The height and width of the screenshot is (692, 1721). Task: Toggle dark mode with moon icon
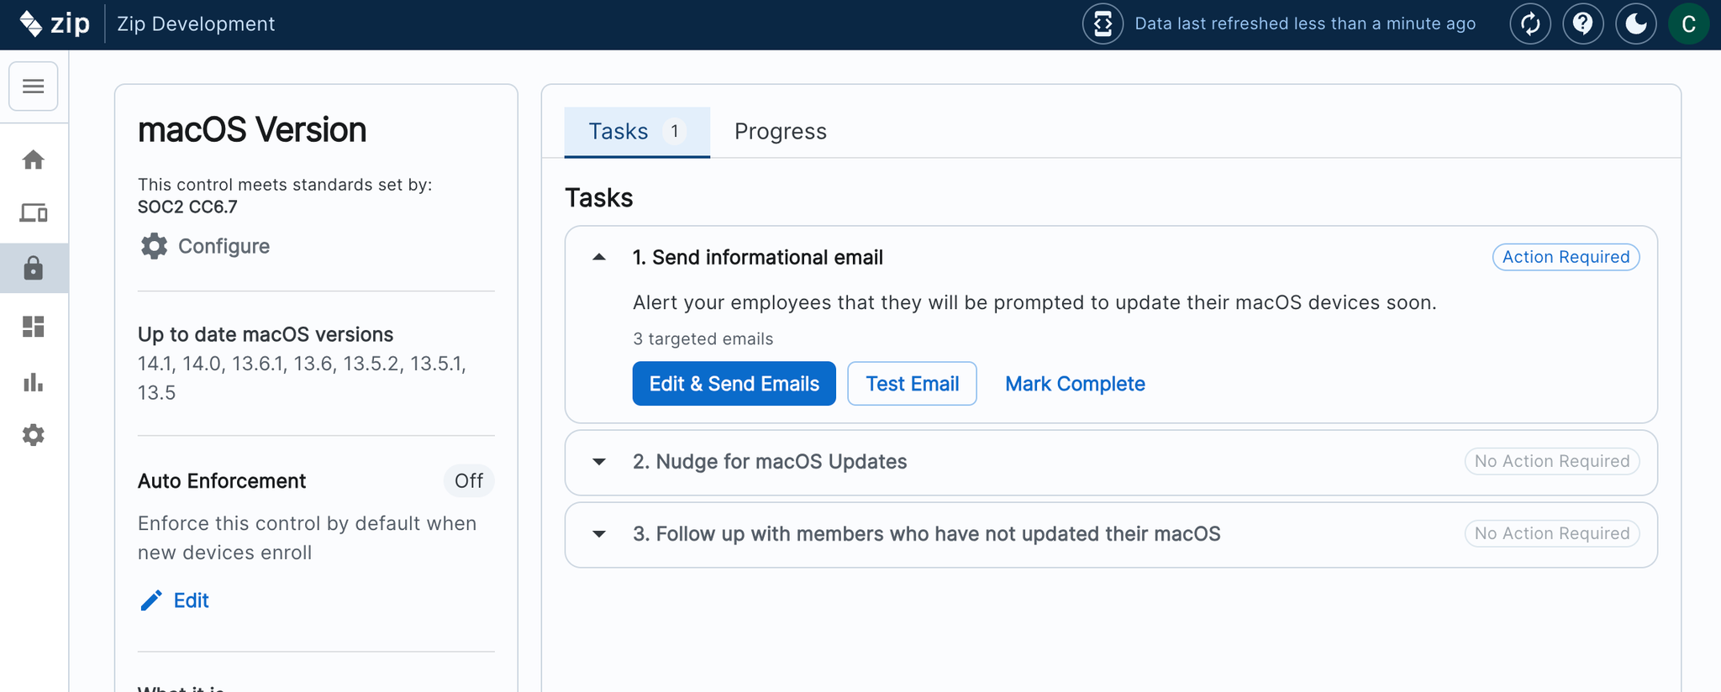pos(1635,24)
